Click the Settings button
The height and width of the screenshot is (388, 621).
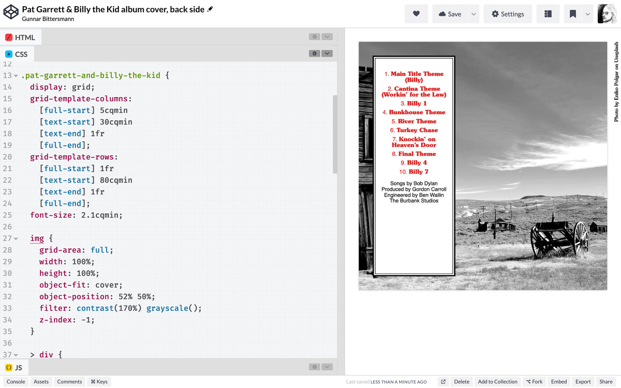[x=507, y=14]
